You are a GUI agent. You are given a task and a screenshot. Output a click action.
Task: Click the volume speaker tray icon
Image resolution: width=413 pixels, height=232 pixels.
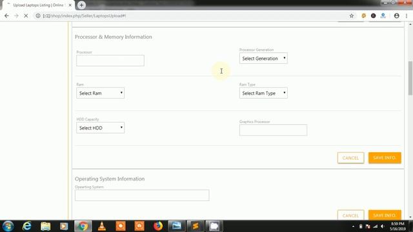click(383, 226)
